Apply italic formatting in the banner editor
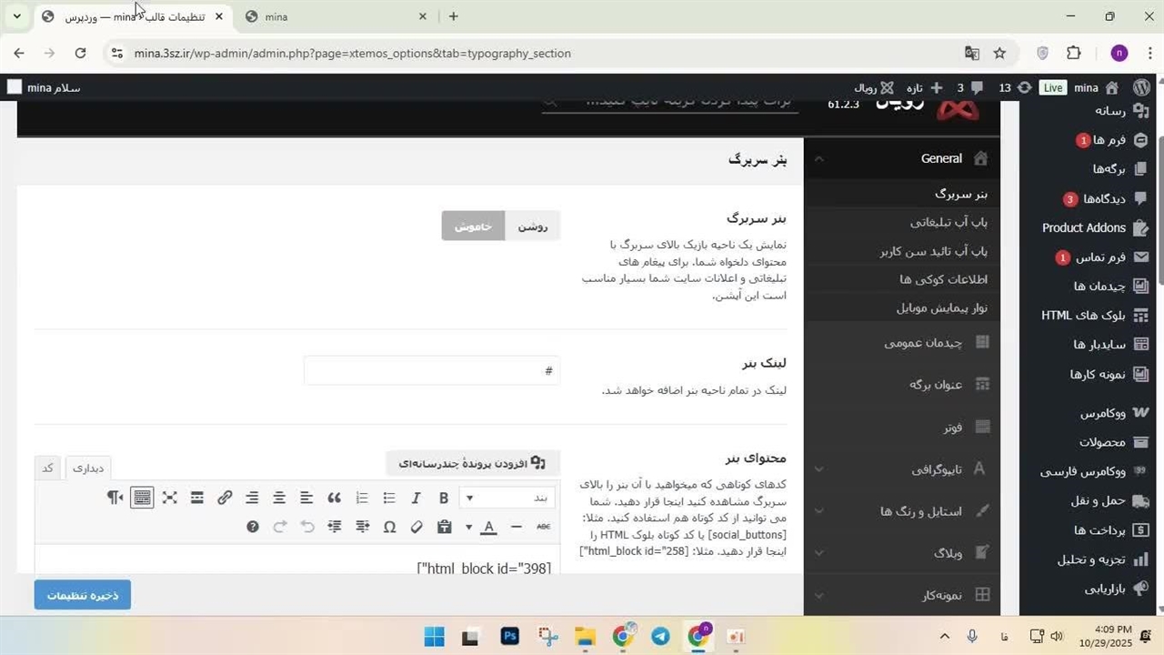 point(416,498)
